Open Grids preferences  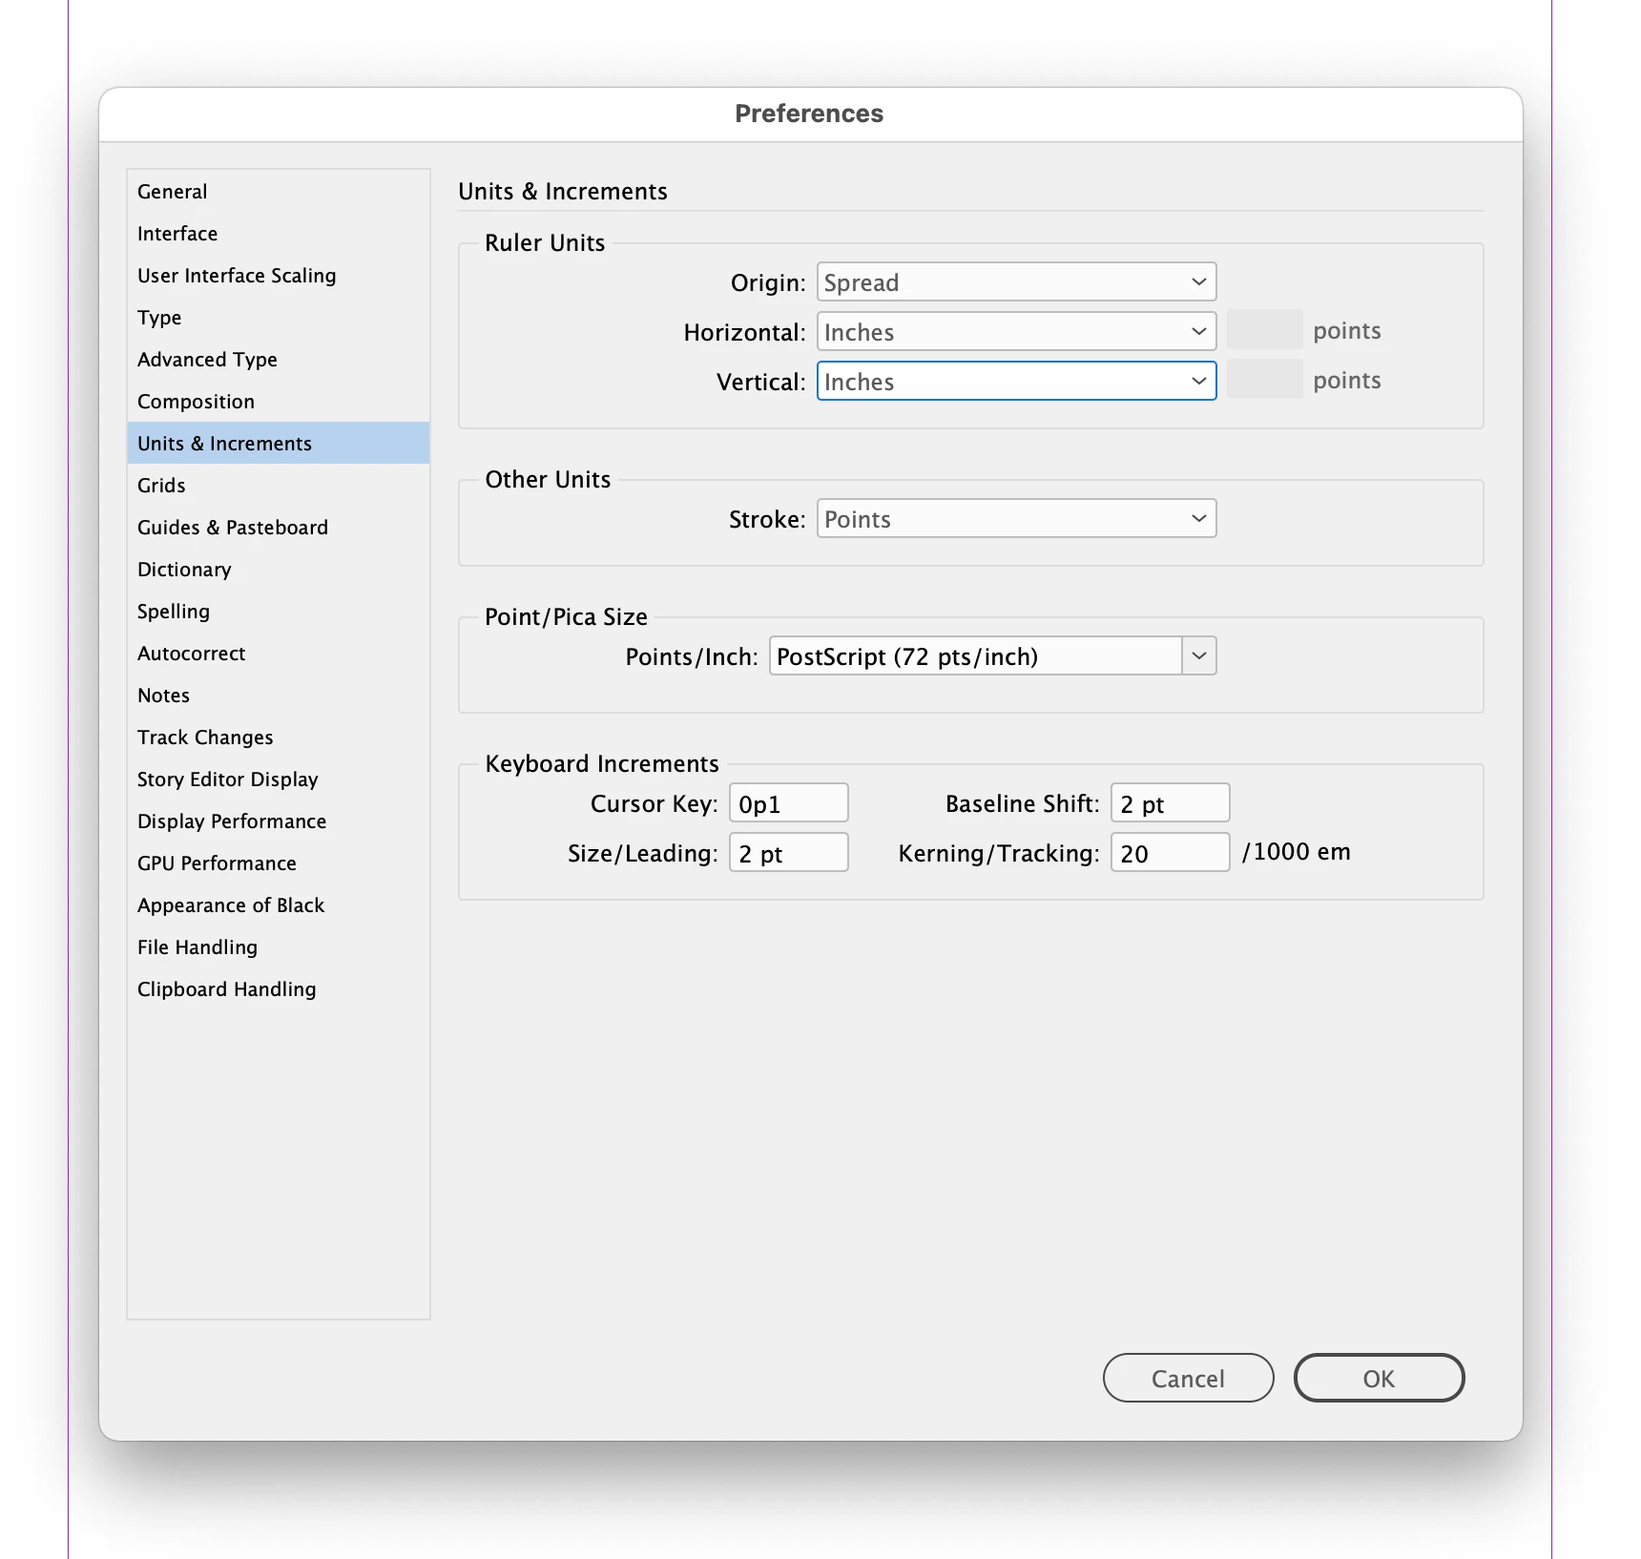(x=278, y=486)
